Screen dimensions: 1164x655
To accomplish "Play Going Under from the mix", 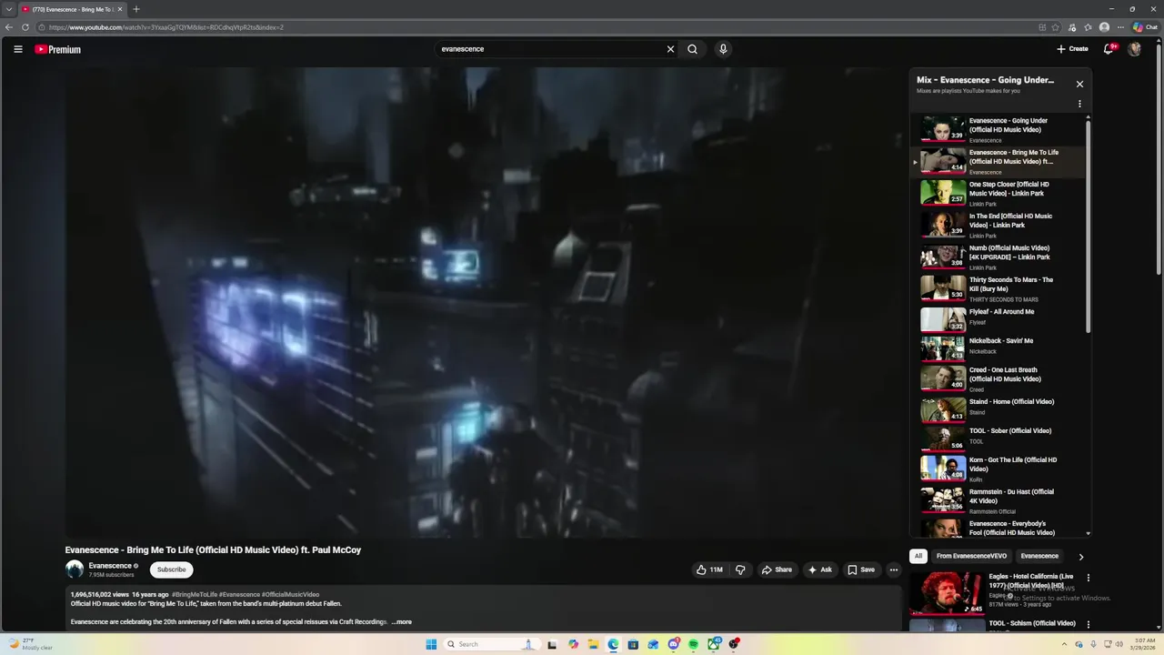I will [x=998, y=129].
